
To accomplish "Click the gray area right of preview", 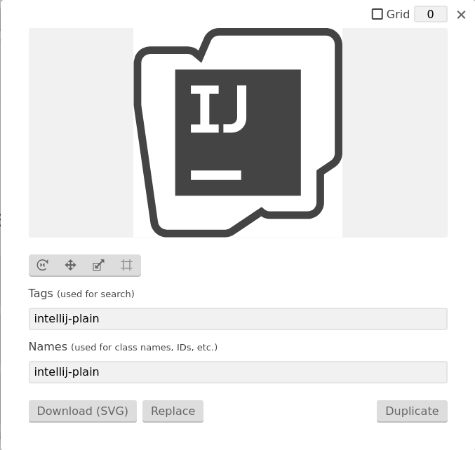I will [395, 132].
